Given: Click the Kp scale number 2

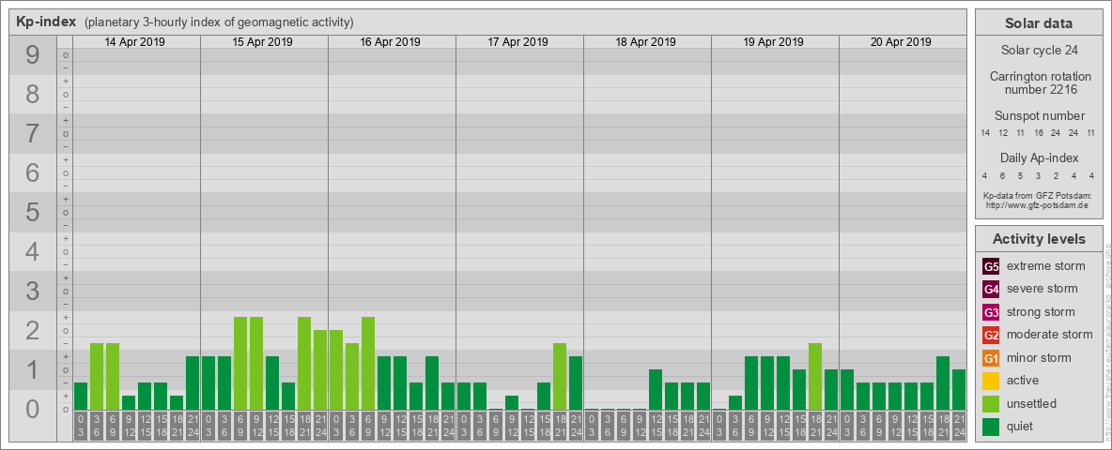Looking at the screenshot, I should tap(32, 330).
